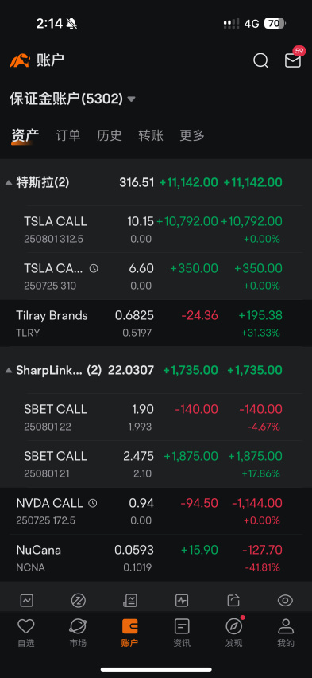Open 市场 market in bottom nav
Image resolution: width=312 pixels, height=678 pixels.
[x=78, y=633]
